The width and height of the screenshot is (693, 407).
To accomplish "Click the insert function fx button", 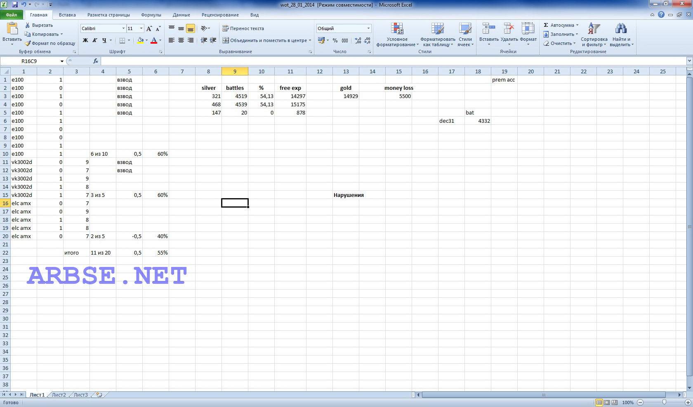I will click(x=96, y=61).
